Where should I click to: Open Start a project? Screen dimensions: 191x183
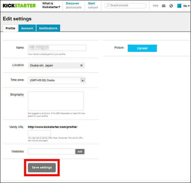click(93, 5)
